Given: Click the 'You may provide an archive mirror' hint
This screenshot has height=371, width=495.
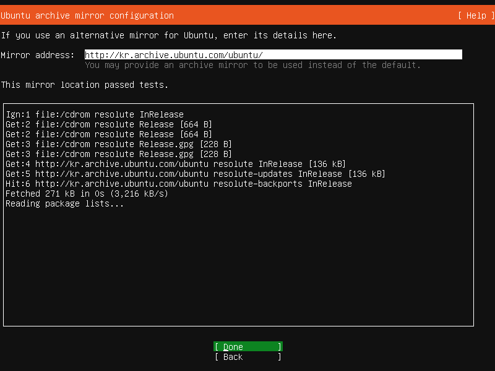Looking at the screenshot, I should pos(253,65).
